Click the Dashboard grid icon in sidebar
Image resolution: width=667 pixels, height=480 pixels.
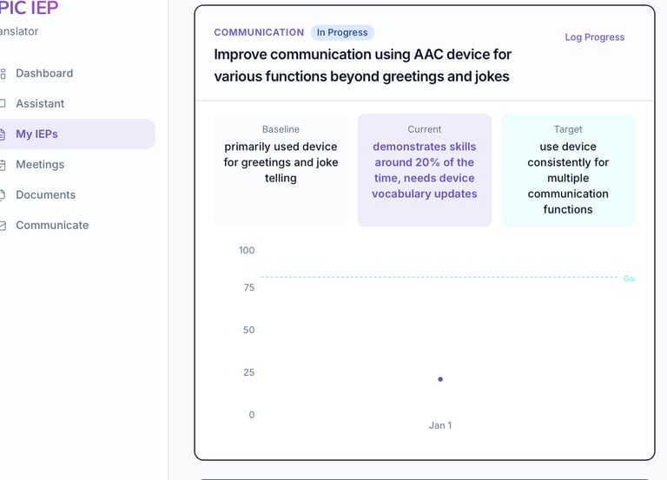[x=3, y=74]
